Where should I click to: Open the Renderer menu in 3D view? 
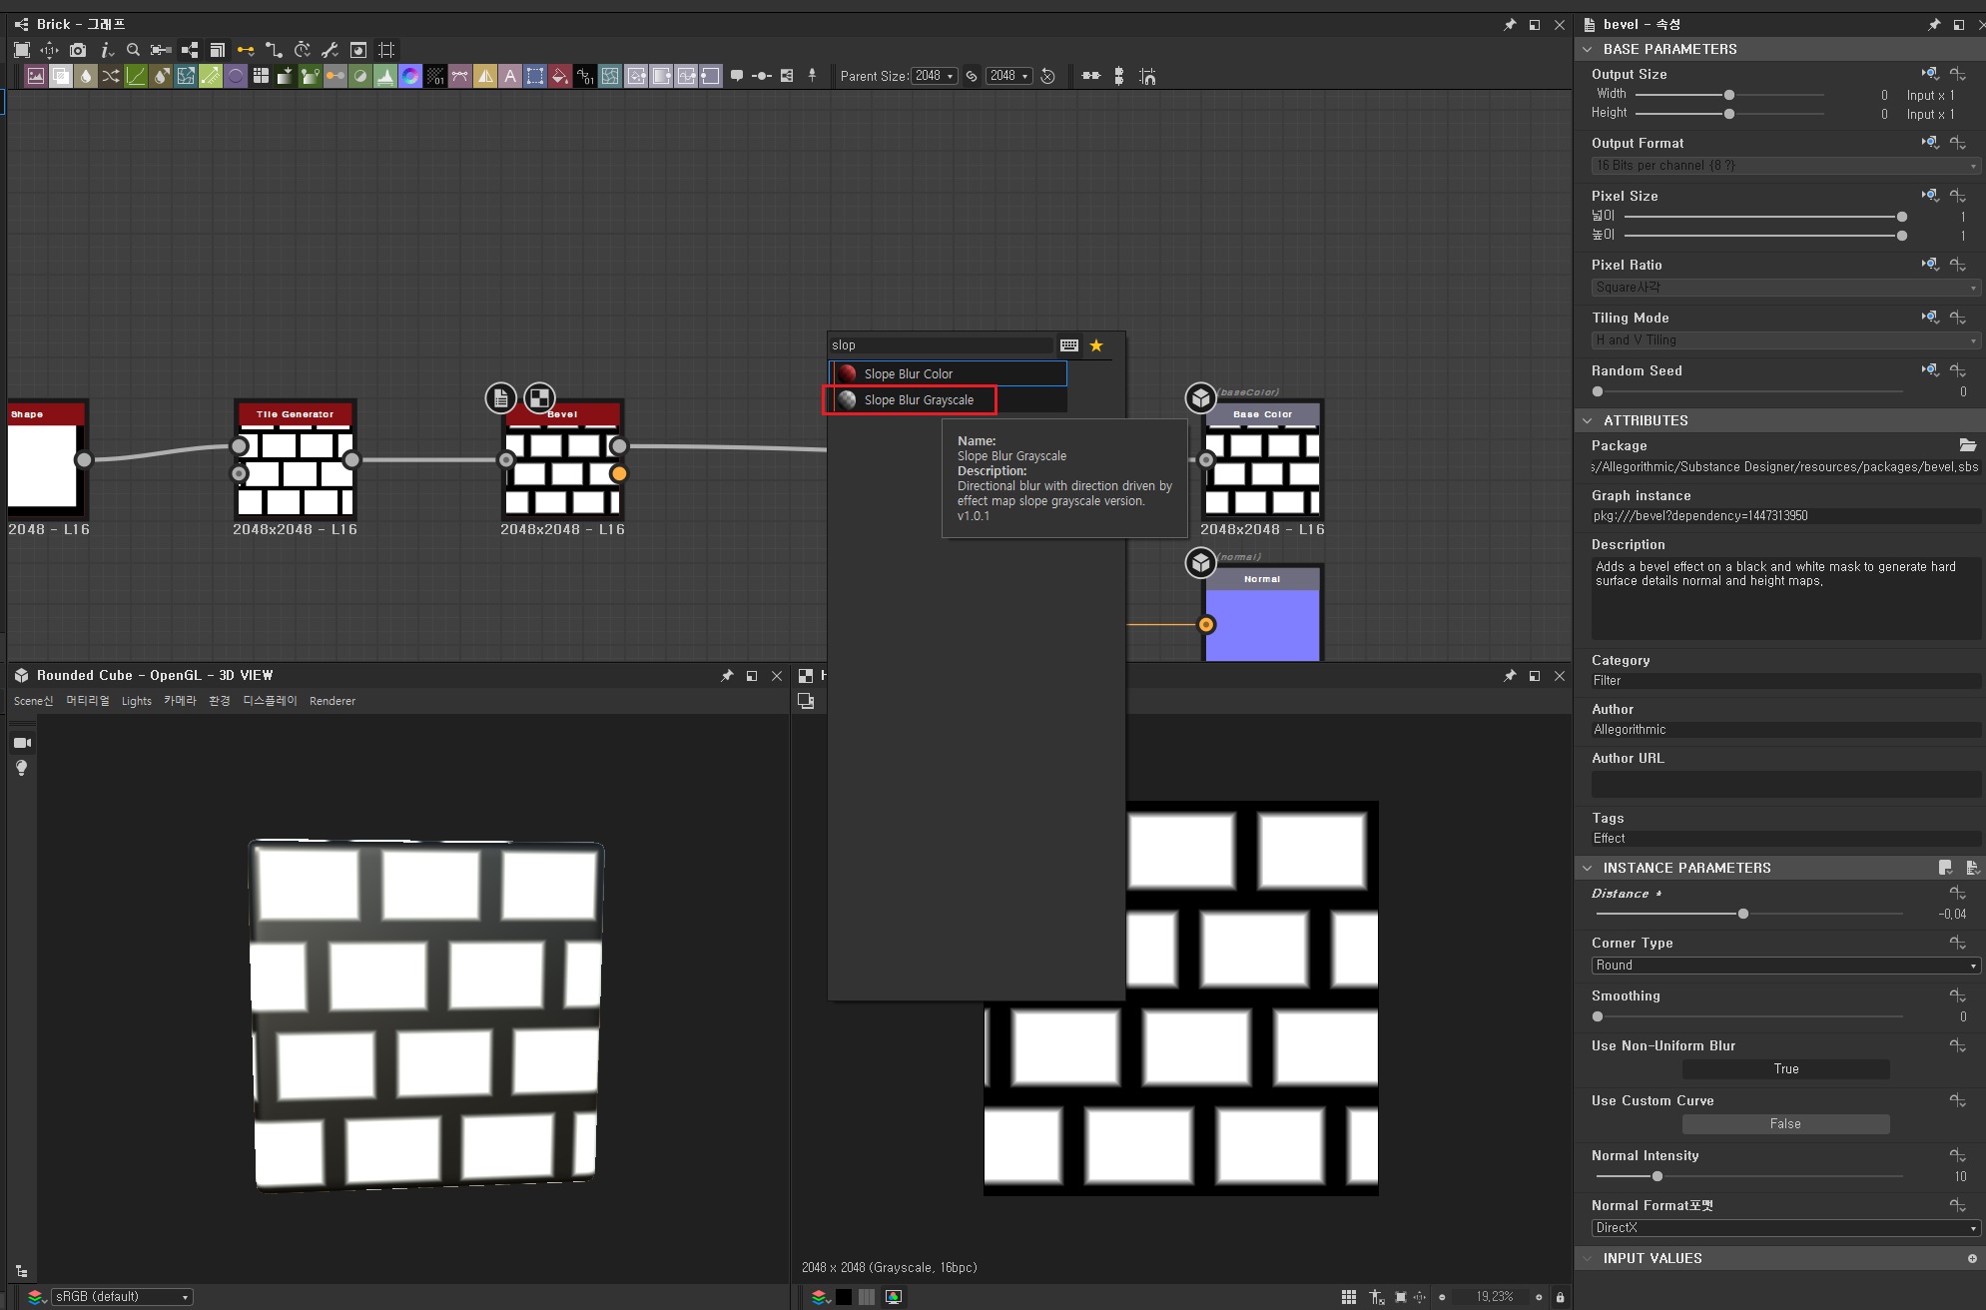coord(332,701)
